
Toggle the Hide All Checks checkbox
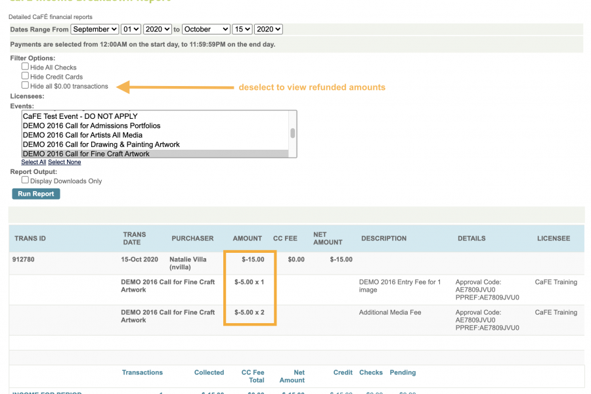pyautogui.click(x=25, y=66)
